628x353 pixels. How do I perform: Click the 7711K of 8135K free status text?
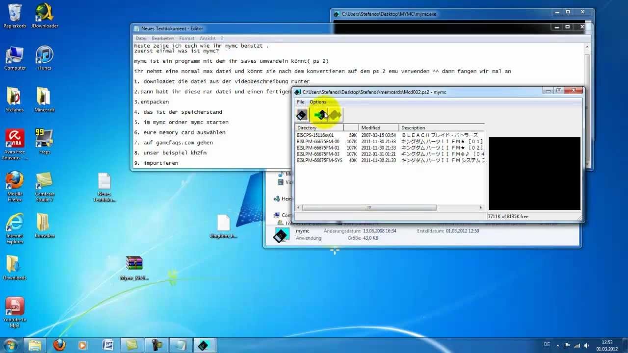(x=508, y=216)
